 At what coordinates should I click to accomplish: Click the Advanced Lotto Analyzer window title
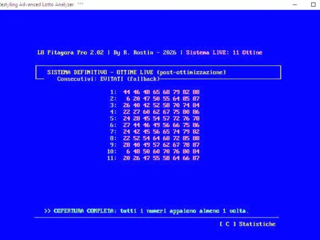(x=37, y=4)
